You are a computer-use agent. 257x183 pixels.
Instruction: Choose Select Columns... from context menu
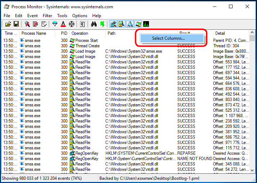[172, 38]
